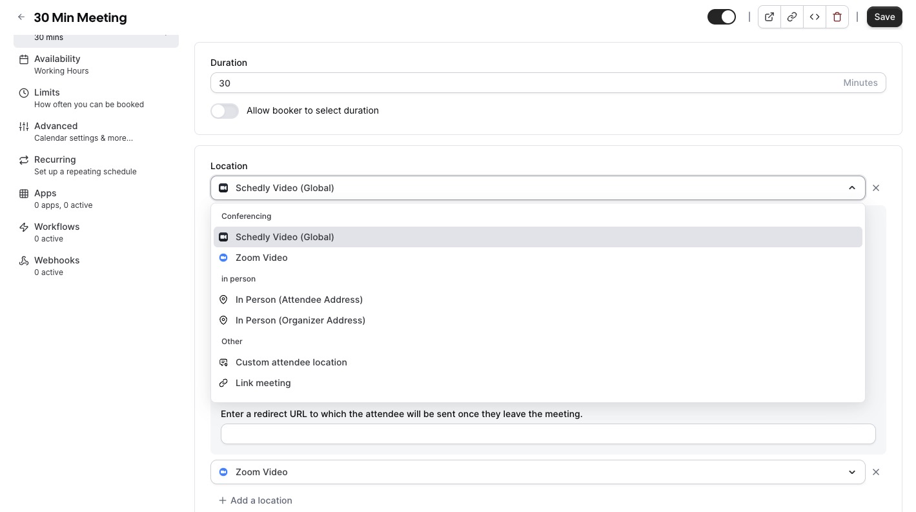Remove the Schedly Video location
Screen dimensions: 916x512
tap(876, 188)
